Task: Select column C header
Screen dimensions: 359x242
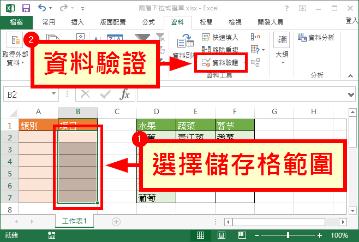Action: point(117,111)
